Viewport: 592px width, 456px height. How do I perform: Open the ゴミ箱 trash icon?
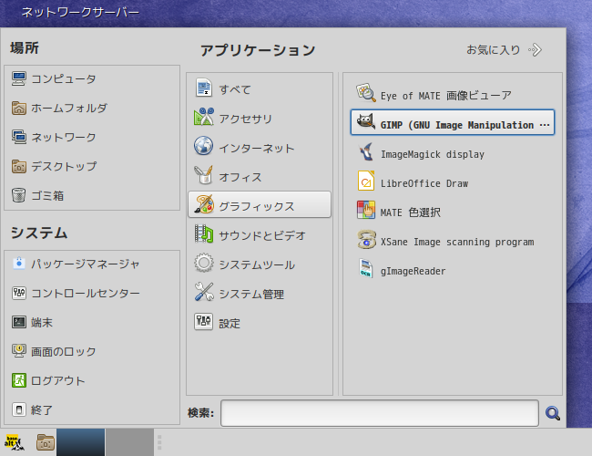click(18, 195)
